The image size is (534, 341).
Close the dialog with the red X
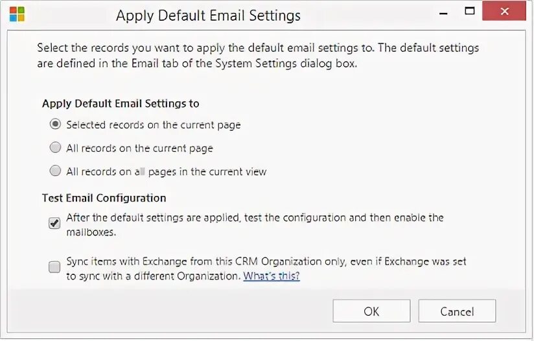point(504,11)
